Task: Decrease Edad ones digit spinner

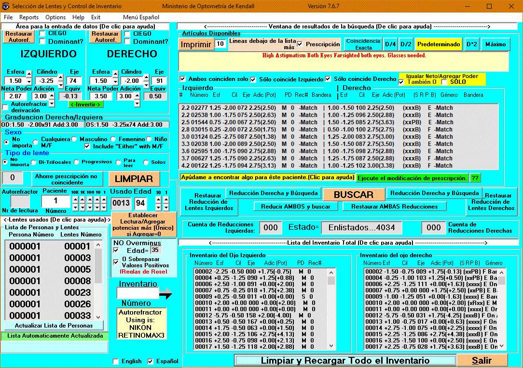Action: tap(166, 207)
